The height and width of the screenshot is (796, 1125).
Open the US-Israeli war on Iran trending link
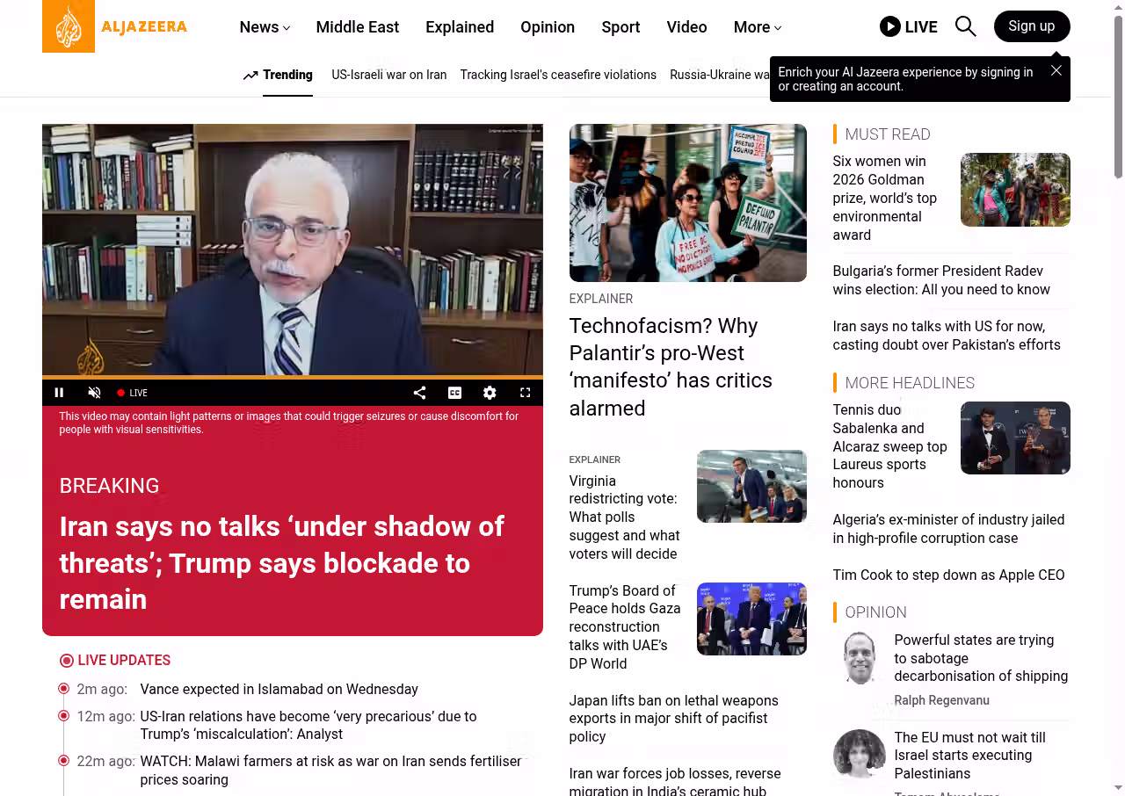pos(388,75)
